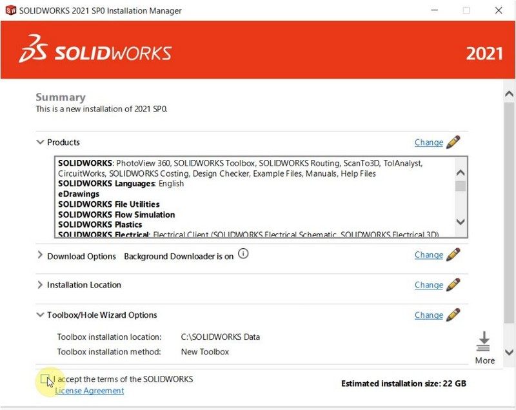
Task: Open the Change link for Download Options
Action: pyautogui.click(x=429, y=255)
